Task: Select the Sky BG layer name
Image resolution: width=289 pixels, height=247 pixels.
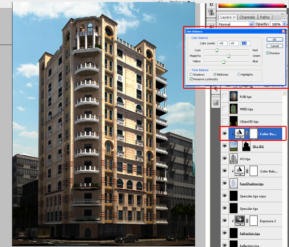Action: (258, 146)
